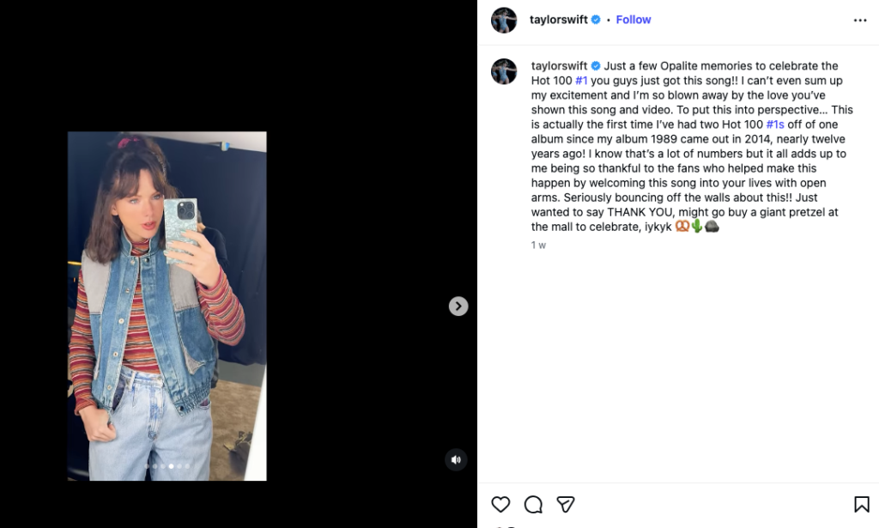The height and width of the screenshot is (528, 879).
Task: Open taylorswift username link in the caption
Action: coord(559,66)
